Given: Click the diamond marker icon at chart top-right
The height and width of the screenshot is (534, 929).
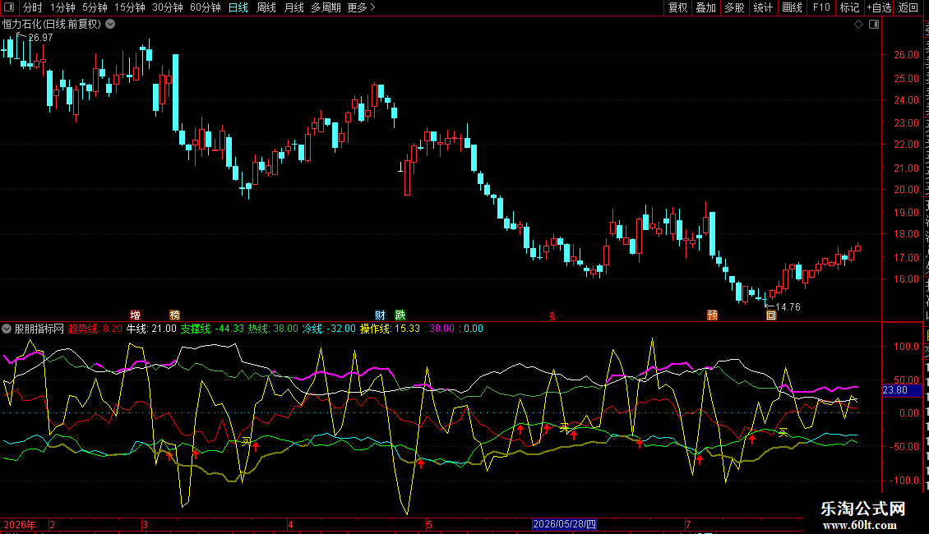Looking at the screenshot, I should click(x=858, y=25).
